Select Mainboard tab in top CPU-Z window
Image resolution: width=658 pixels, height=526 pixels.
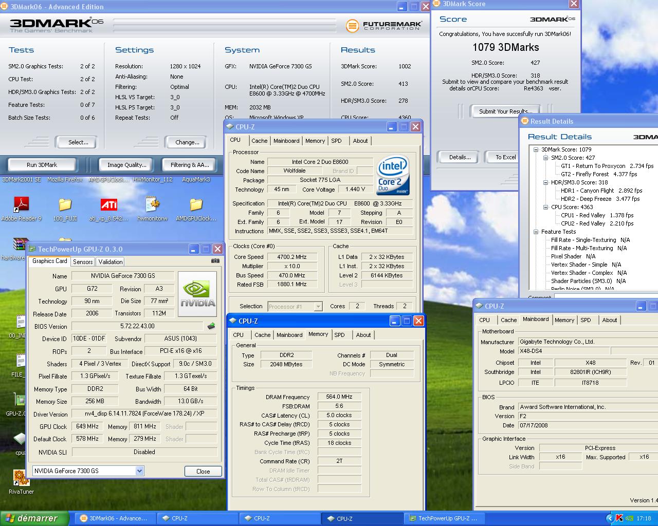(286, 141)
